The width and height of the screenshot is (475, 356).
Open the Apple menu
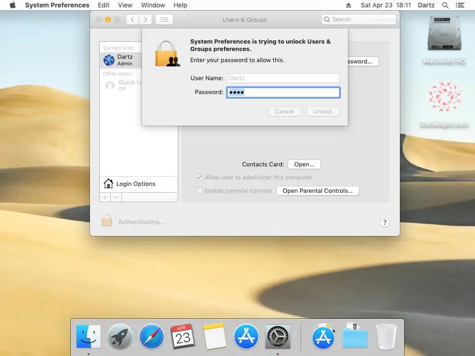[x=13, y=5]
